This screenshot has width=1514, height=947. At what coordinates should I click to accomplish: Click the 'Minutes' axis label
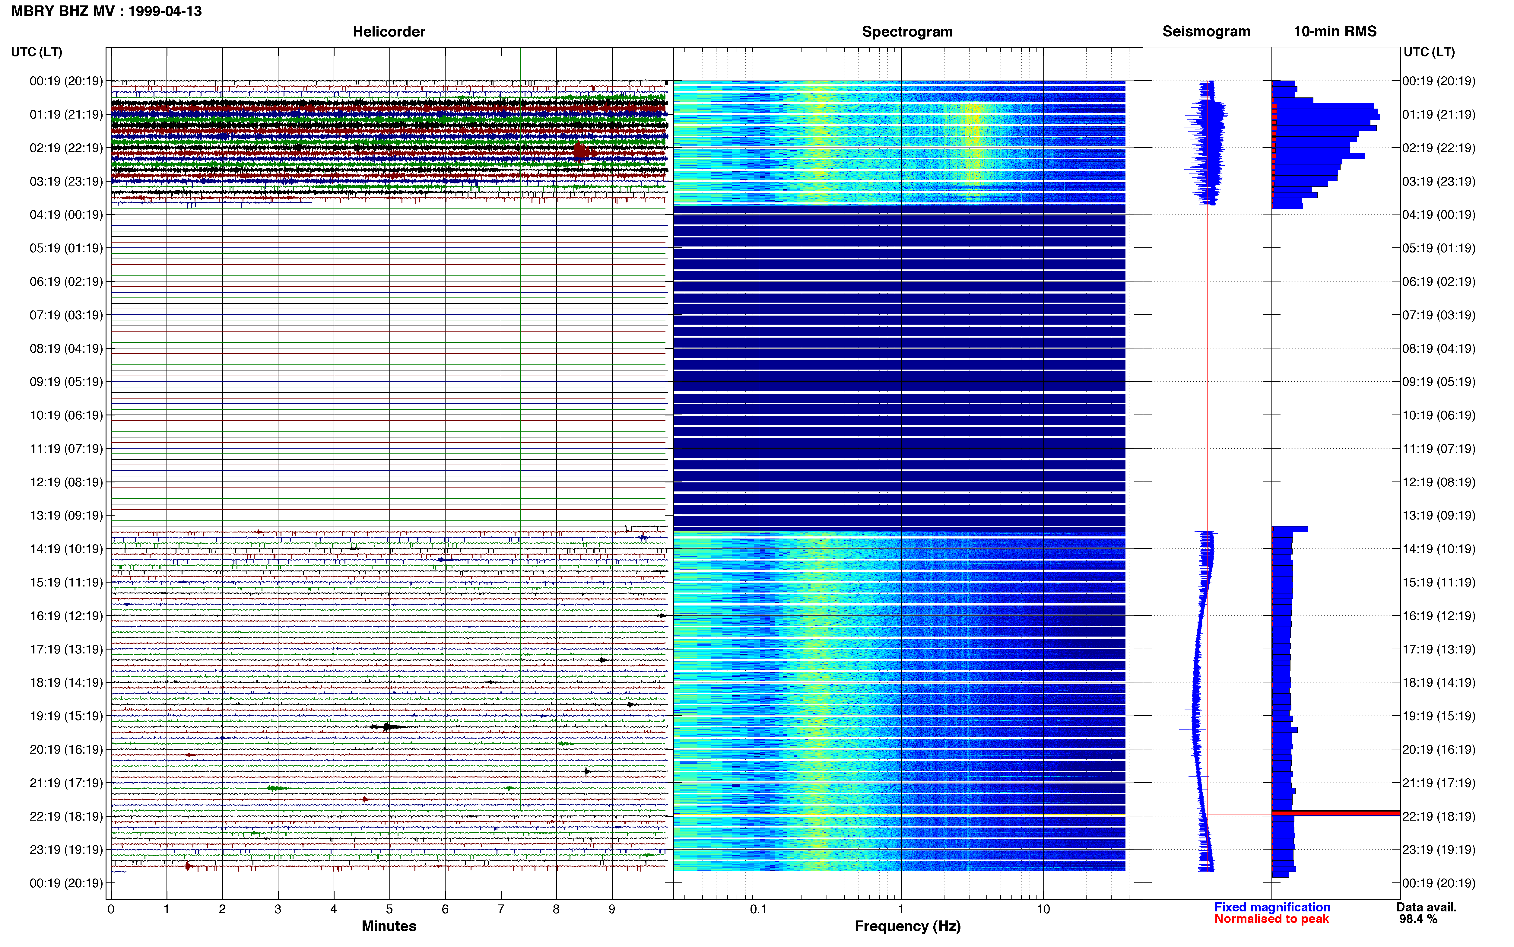(x=389, y=926)
